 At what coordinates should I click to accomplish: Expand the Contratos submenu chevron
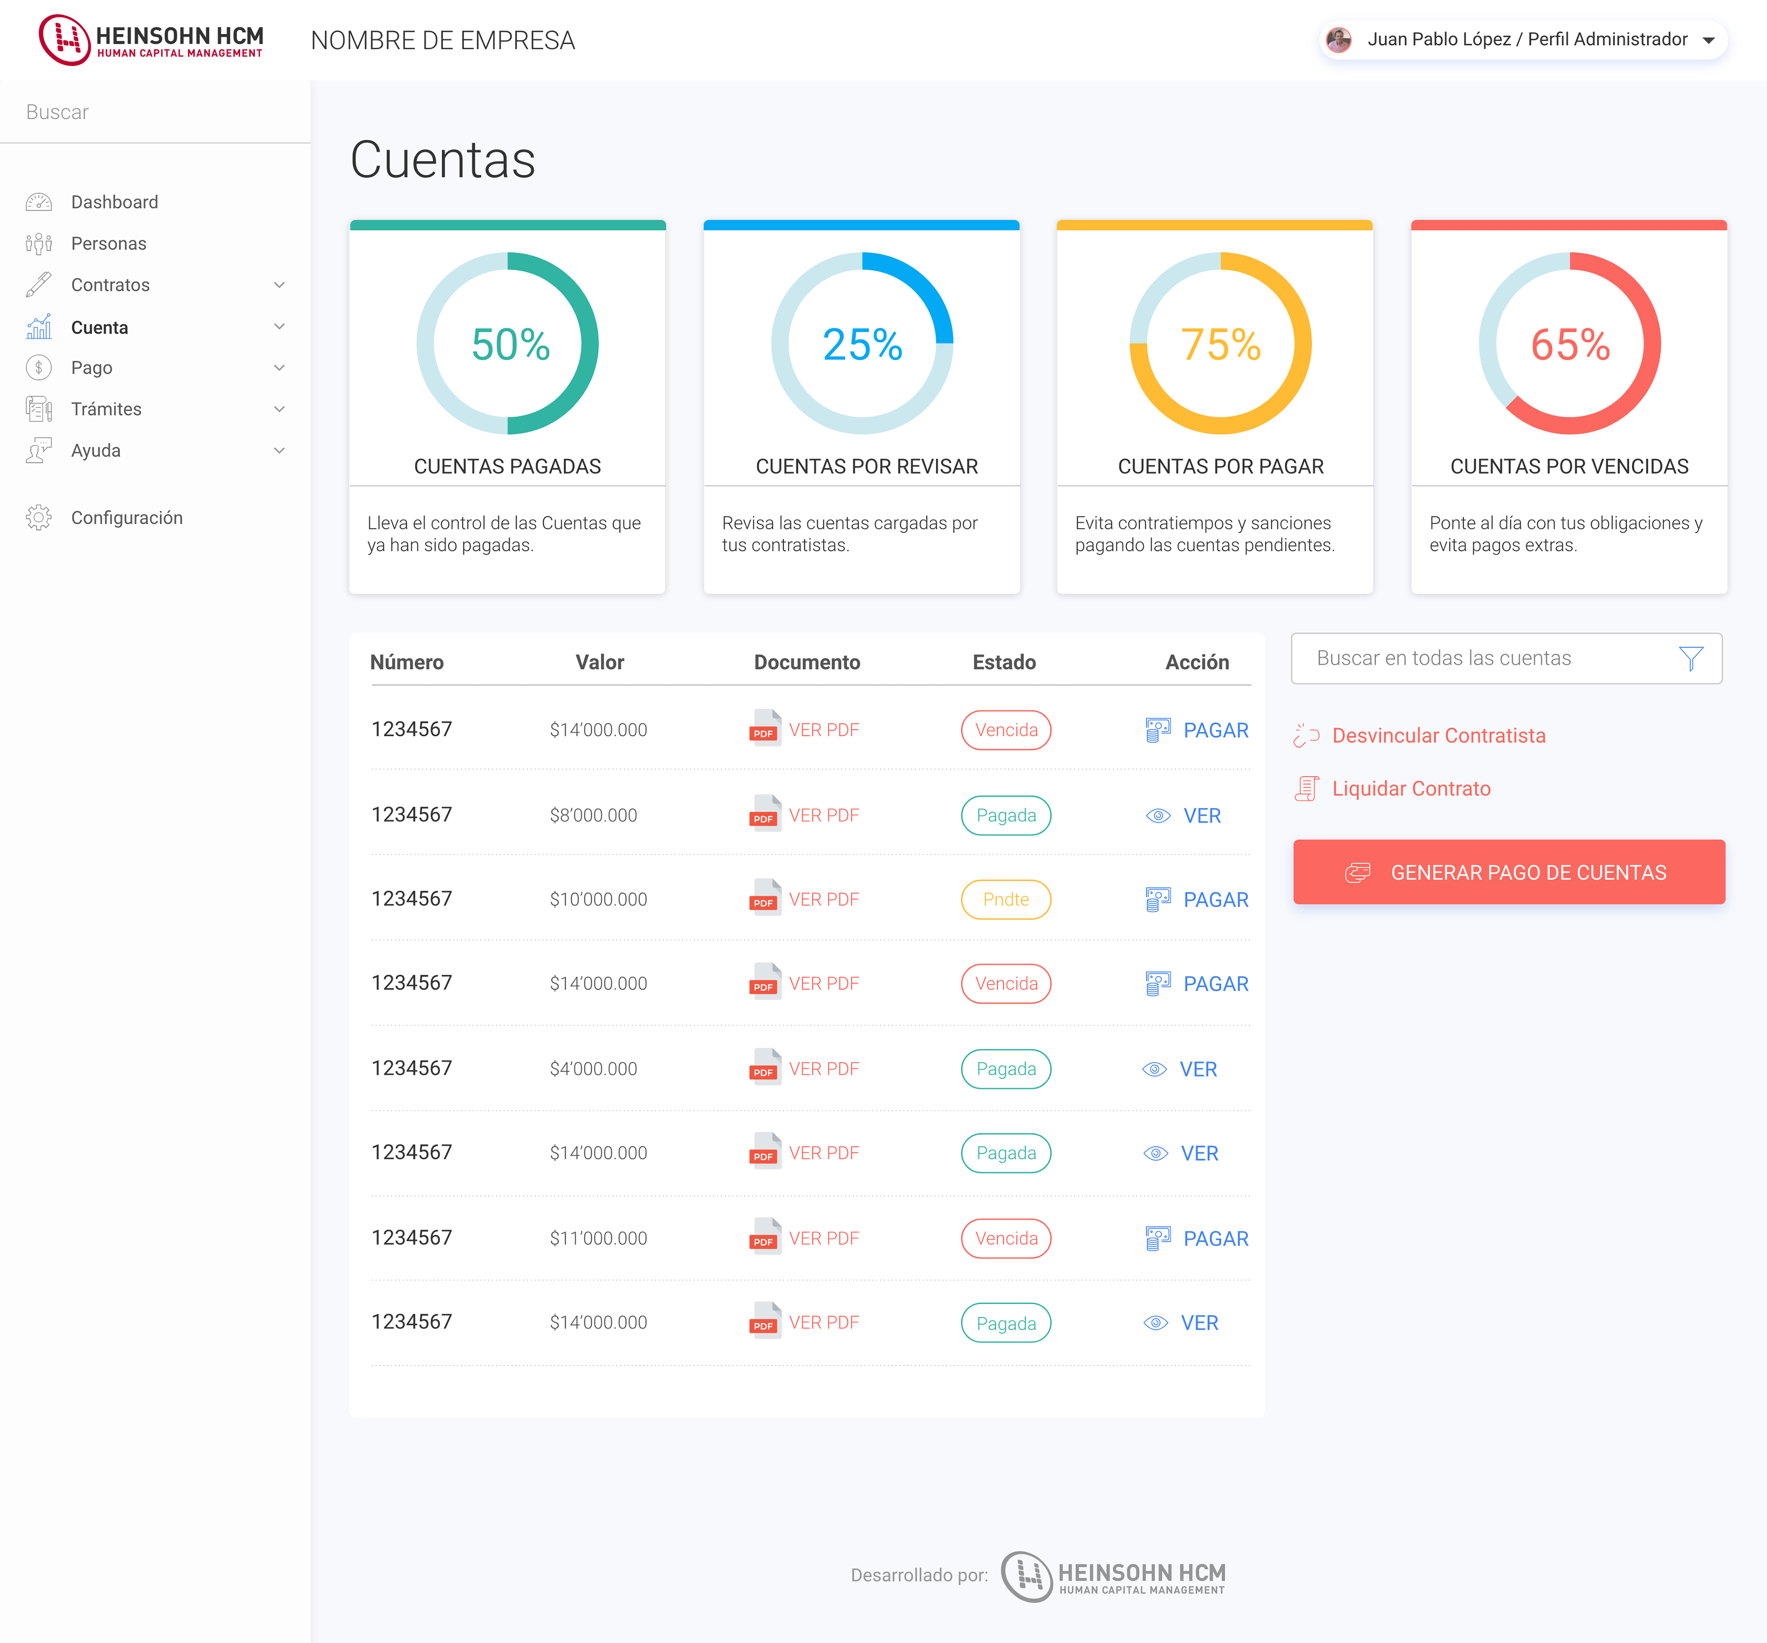(x=279, y=285)
